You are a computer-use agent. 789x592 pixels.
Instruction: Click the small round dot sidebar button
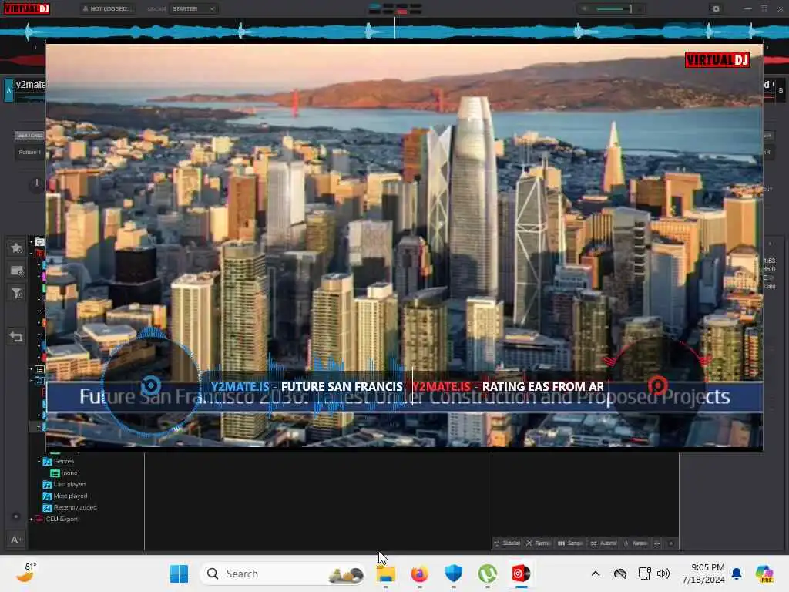point(16,516)
